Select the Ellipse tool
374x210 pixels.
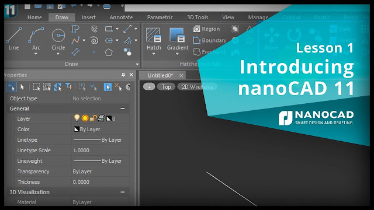109,40
